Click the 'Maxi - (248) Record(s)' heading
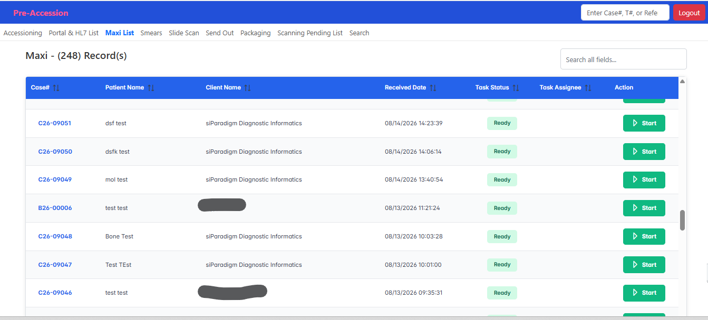 [x=76, y=55]
